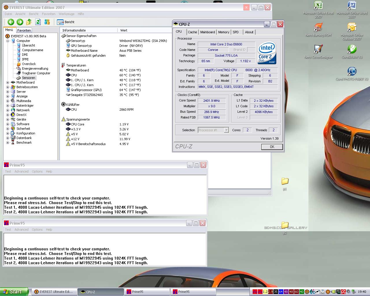
Task: Expand the Benchmark tree node
Action: click(x=8, y=143)
